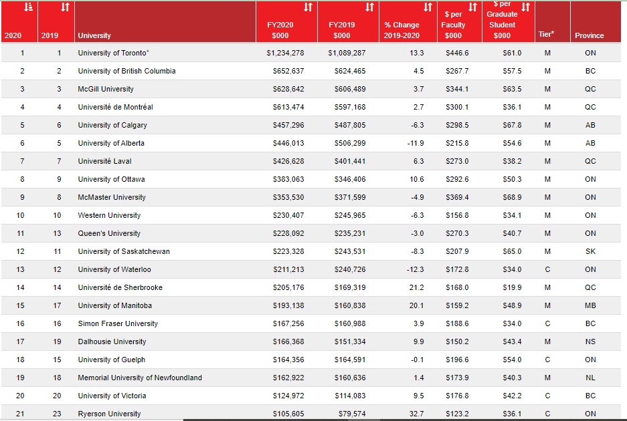Click Université Laval name
Viewport: 627px width, 421px height.
pyautogui.click(x=104, y=161)
